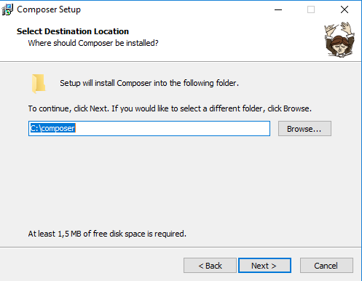Click the free disk space requirement text
The width and height of the screenshot is (362, 281).
click(107, 234)
